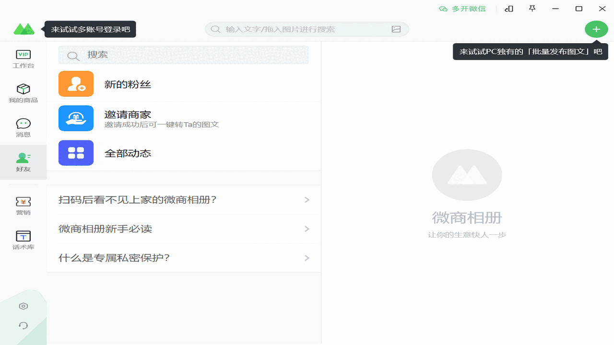Open the 营销 marketing section
Viewport: 614px width, 345px height.
click(23, 205)
